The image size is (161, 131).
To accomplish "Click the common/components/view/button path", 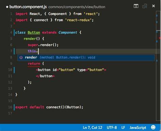I will click(77, 7).
